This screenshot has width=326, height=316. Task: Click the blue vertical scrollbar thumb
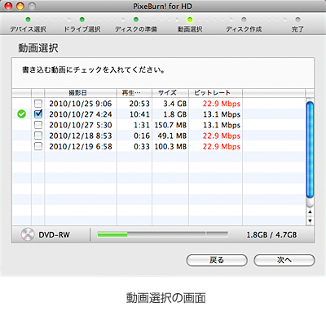point(310,149)
